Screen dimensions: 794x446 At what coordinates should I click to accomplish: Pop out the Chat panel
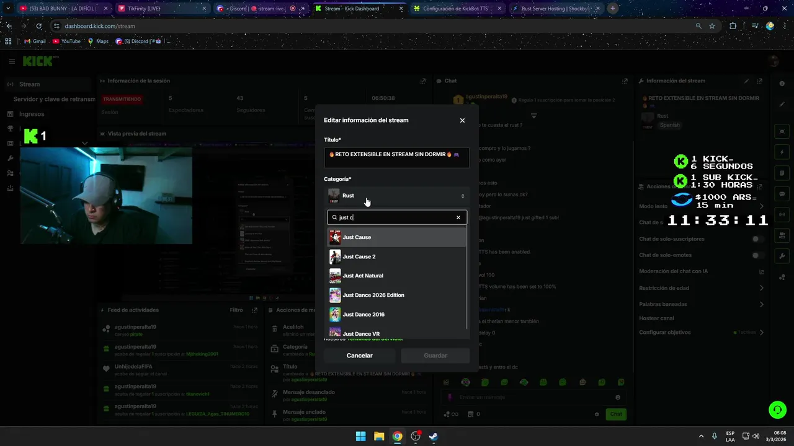click(625, 81)
